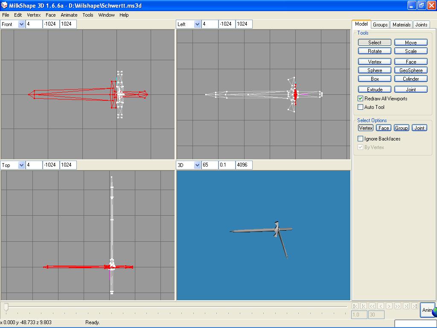Viewport: 437px width, 328px height.
Task: Activate the Box primitive tool
Action: (374, 79)
